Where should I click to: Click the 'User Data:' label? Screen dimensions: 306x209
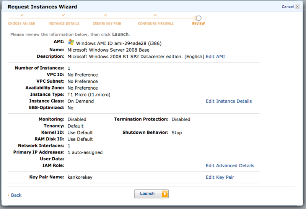(x=52, y=159)
